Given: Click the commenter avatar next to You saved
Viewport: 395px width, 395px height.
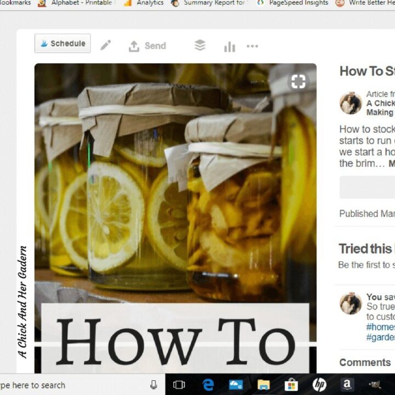Looking at the screenshot, I should [351, 303].
